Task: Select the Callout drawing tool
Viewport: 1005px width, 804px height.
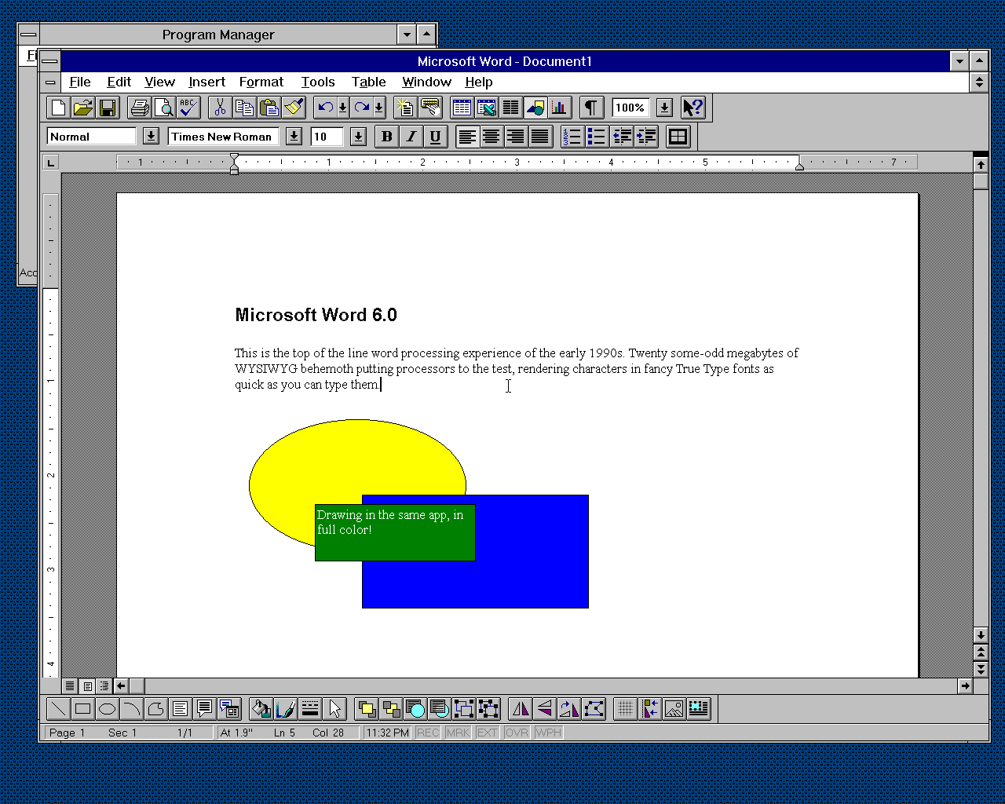Action: click(x=204, y=709)
